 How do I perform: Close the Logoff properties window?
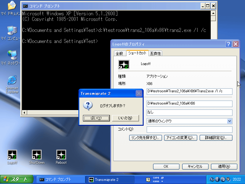[x=236, y=44]
